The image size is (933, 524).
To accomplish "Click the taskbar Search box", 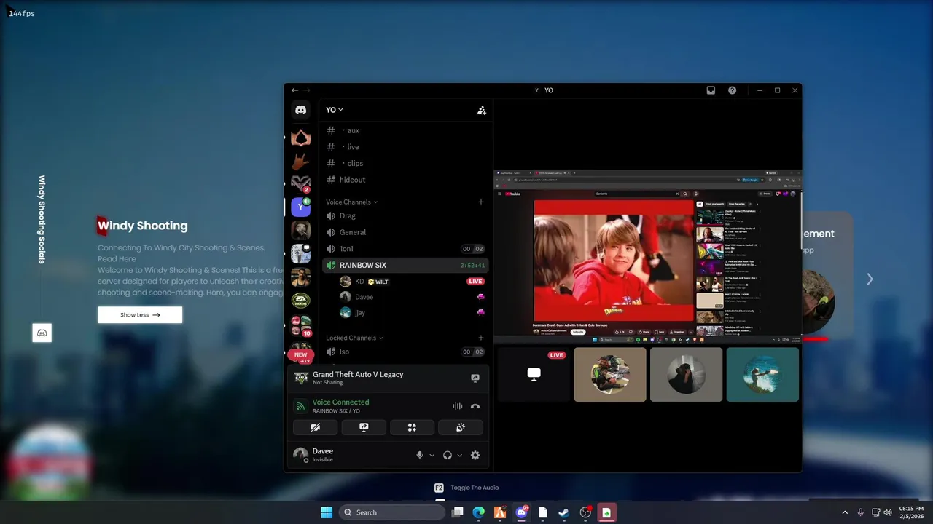I will tap(392, 512).
